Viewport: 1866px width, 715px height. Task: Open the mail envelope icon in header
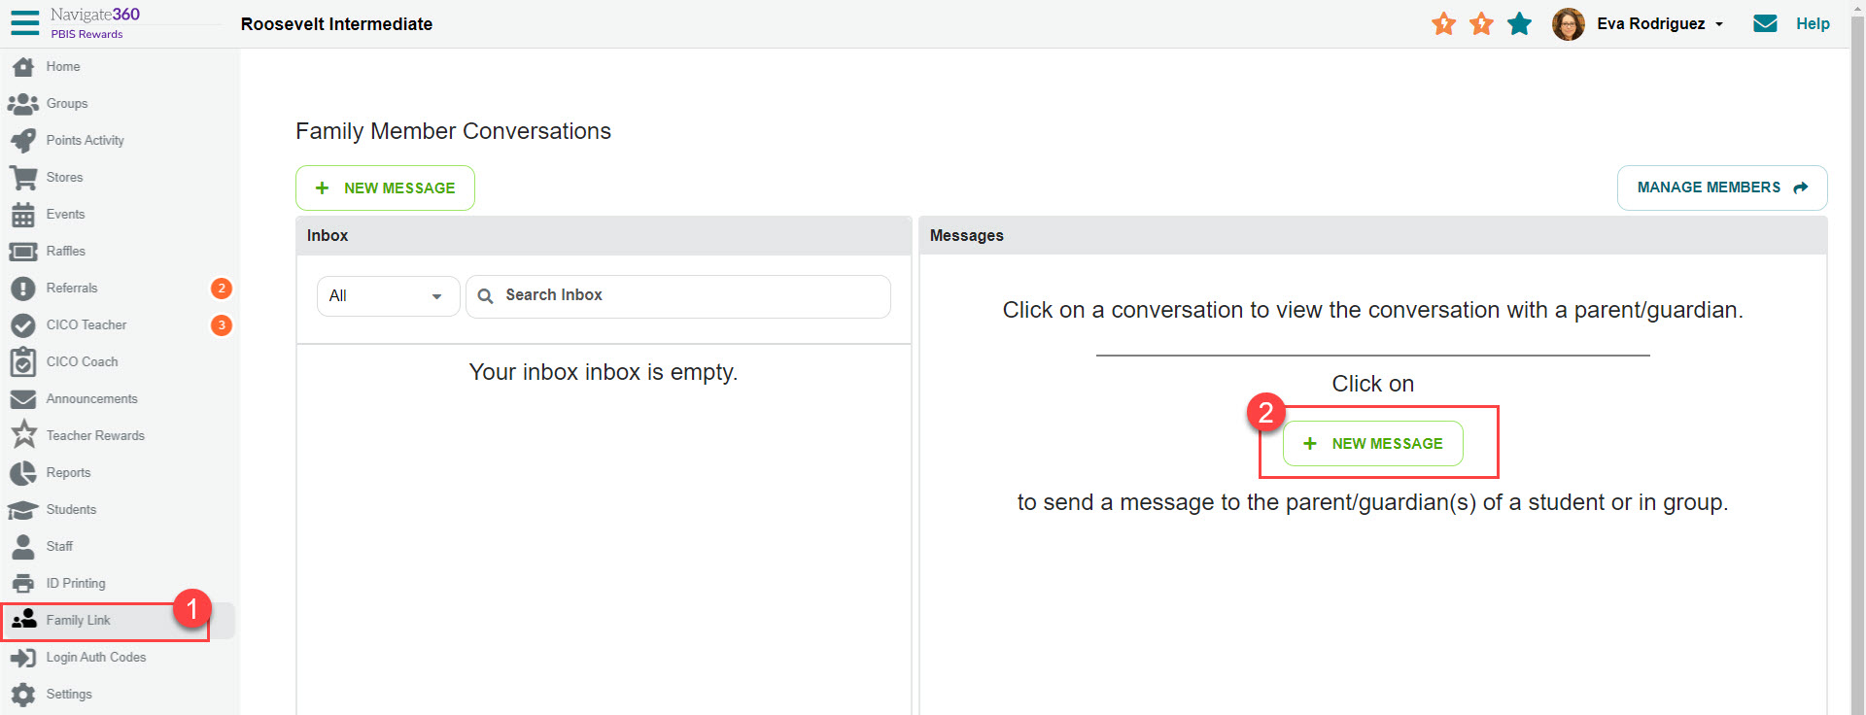tap(1765, 23)
